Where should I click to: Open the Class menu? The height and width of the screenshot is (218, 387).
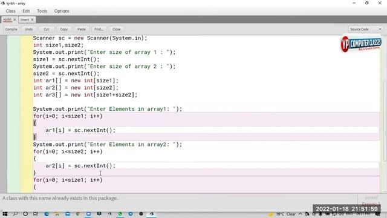[10, 11]
